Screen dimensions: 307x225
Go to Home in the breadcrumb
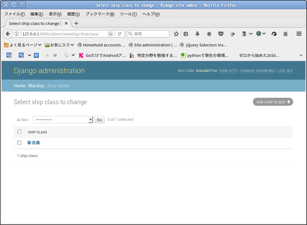click(x=20, y=86)
